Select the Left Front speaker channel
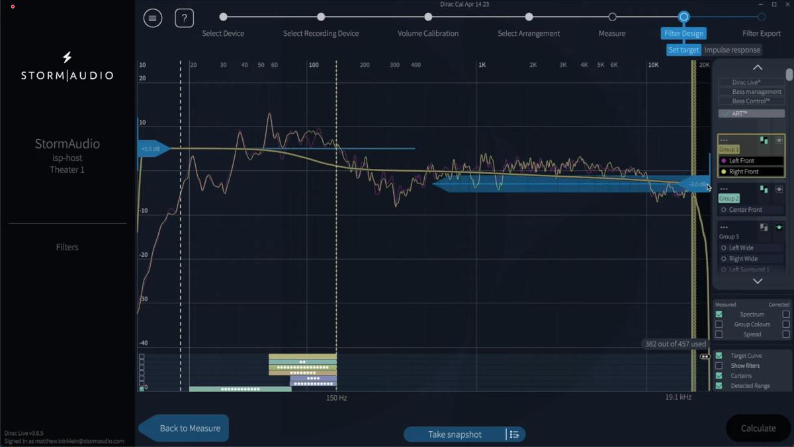Screen dimensions: 794x447 [741, 161]
